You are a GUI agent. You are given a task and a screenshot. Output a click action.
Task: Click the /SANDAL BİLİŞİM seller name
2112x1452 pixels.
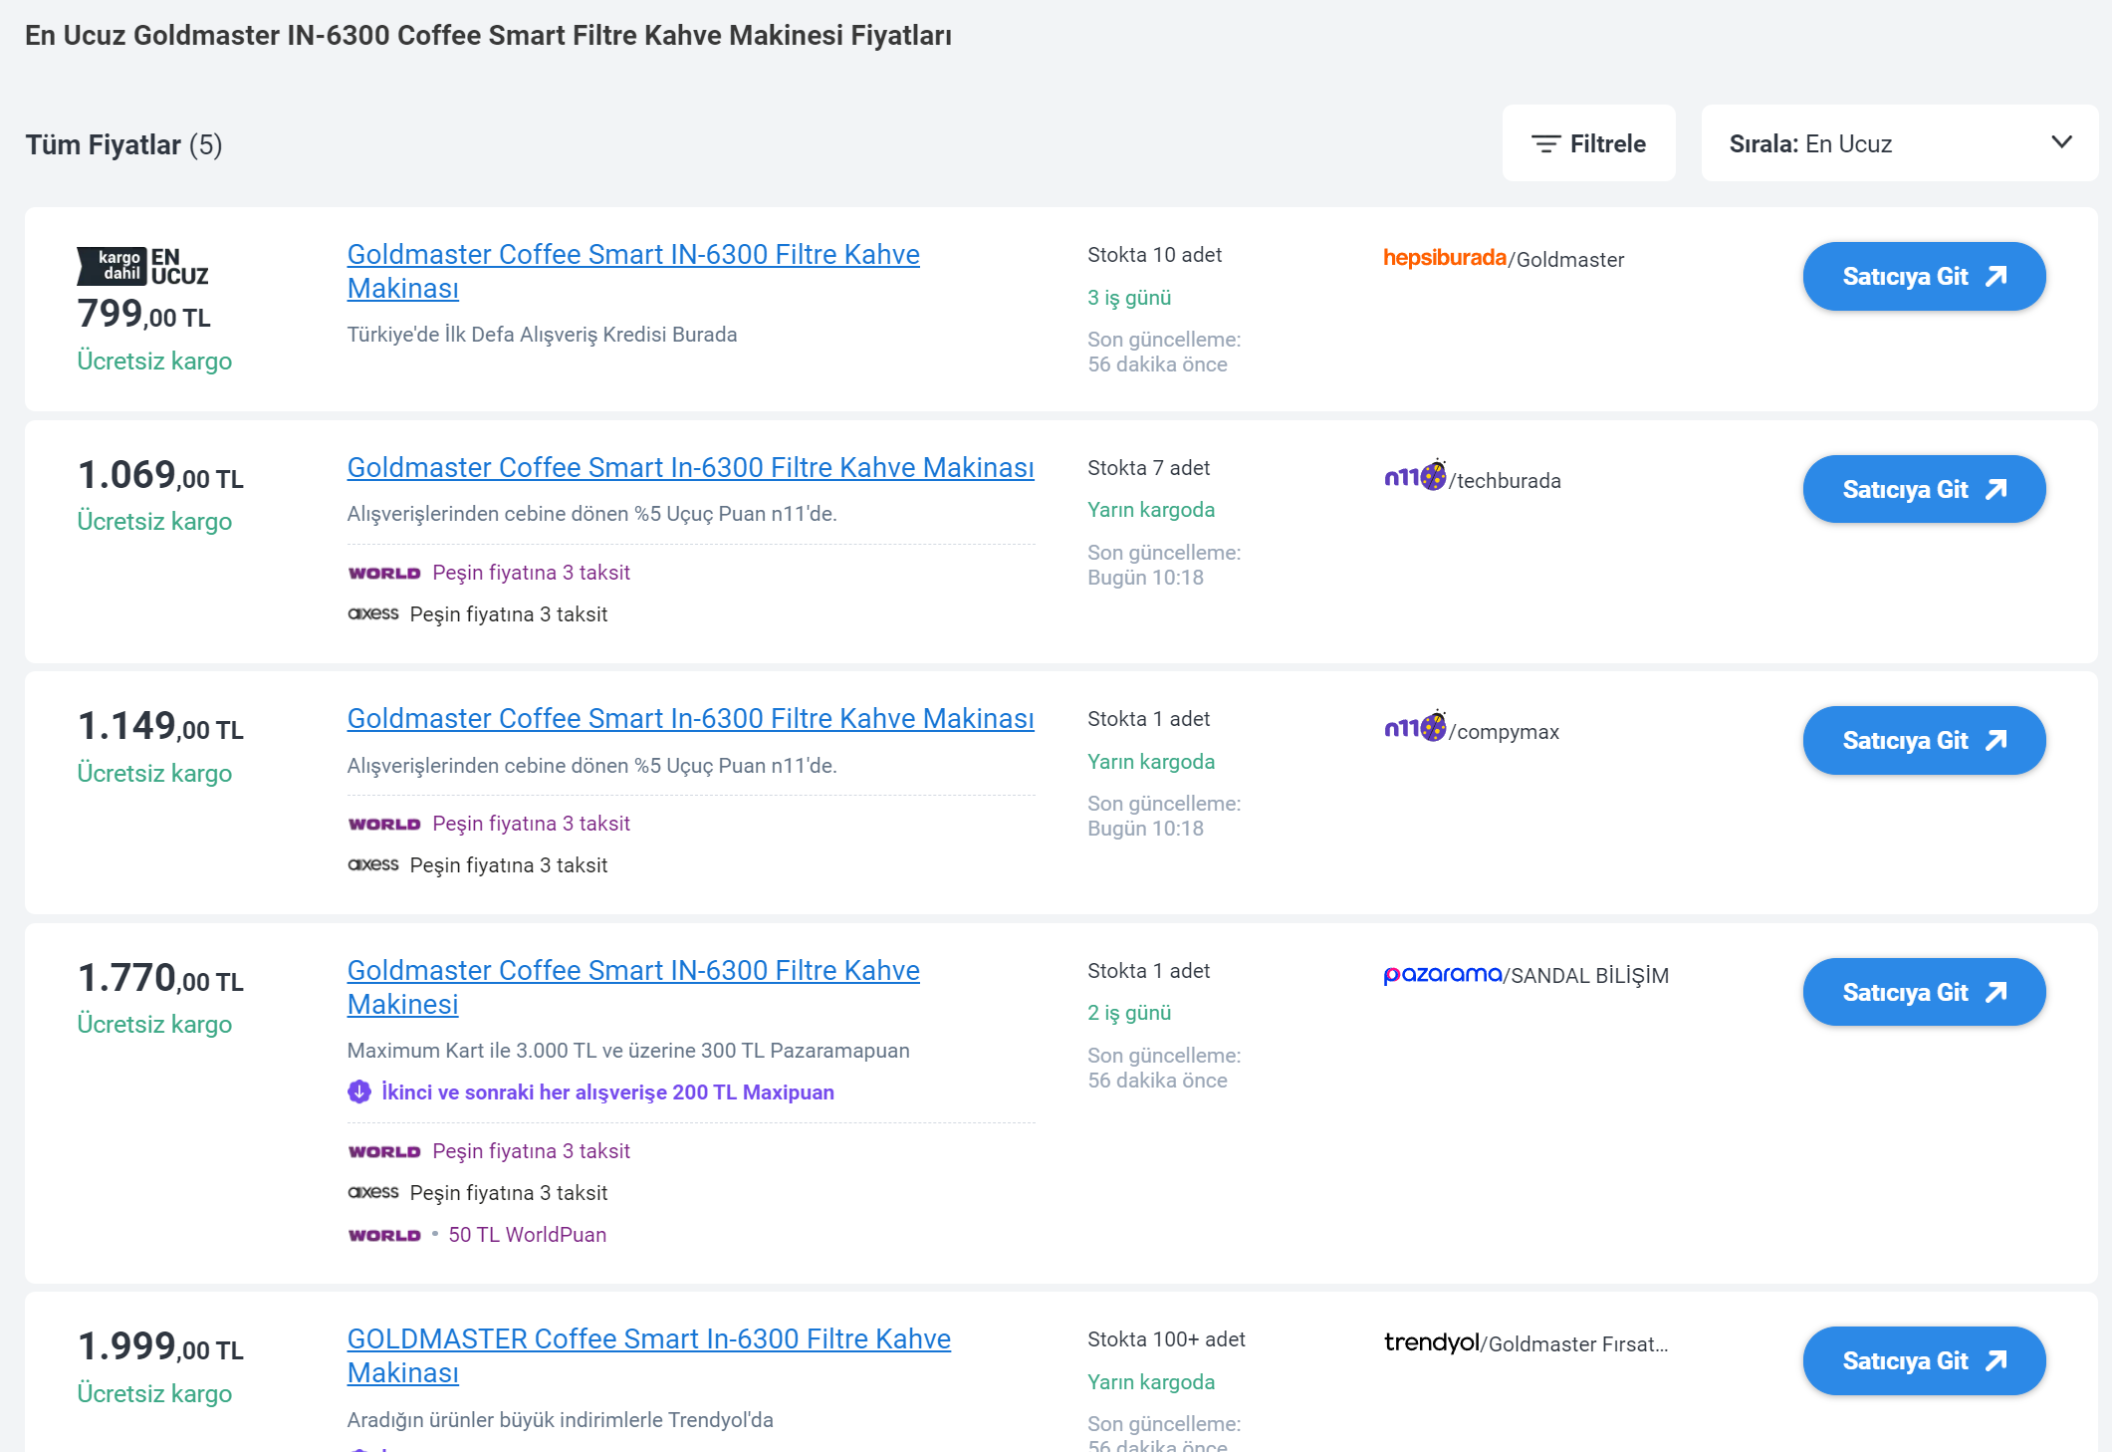tap(1586, 976)
